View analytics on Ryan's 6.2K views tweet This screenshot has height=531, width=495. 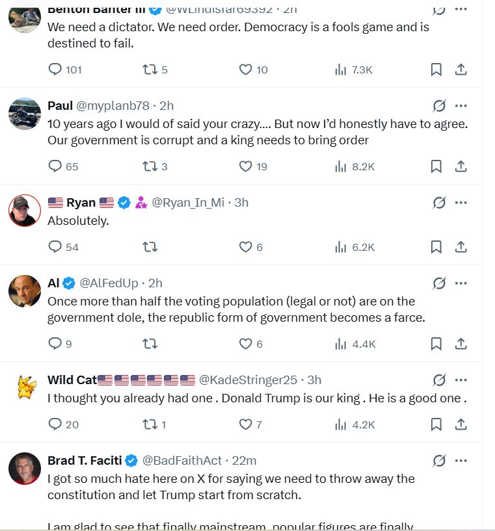tap(340, 247)
